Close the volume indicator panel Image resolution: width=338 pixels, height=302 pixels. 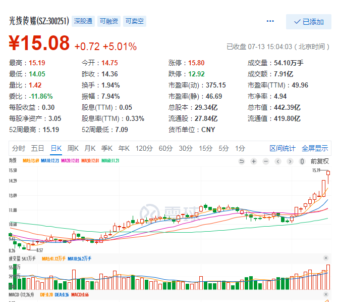325,258
